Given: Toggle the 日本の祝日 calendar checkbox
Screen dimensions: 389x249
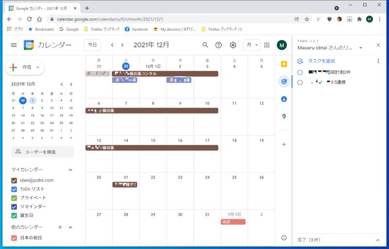Looking at the screenshot, I should (x=14, y=238).
